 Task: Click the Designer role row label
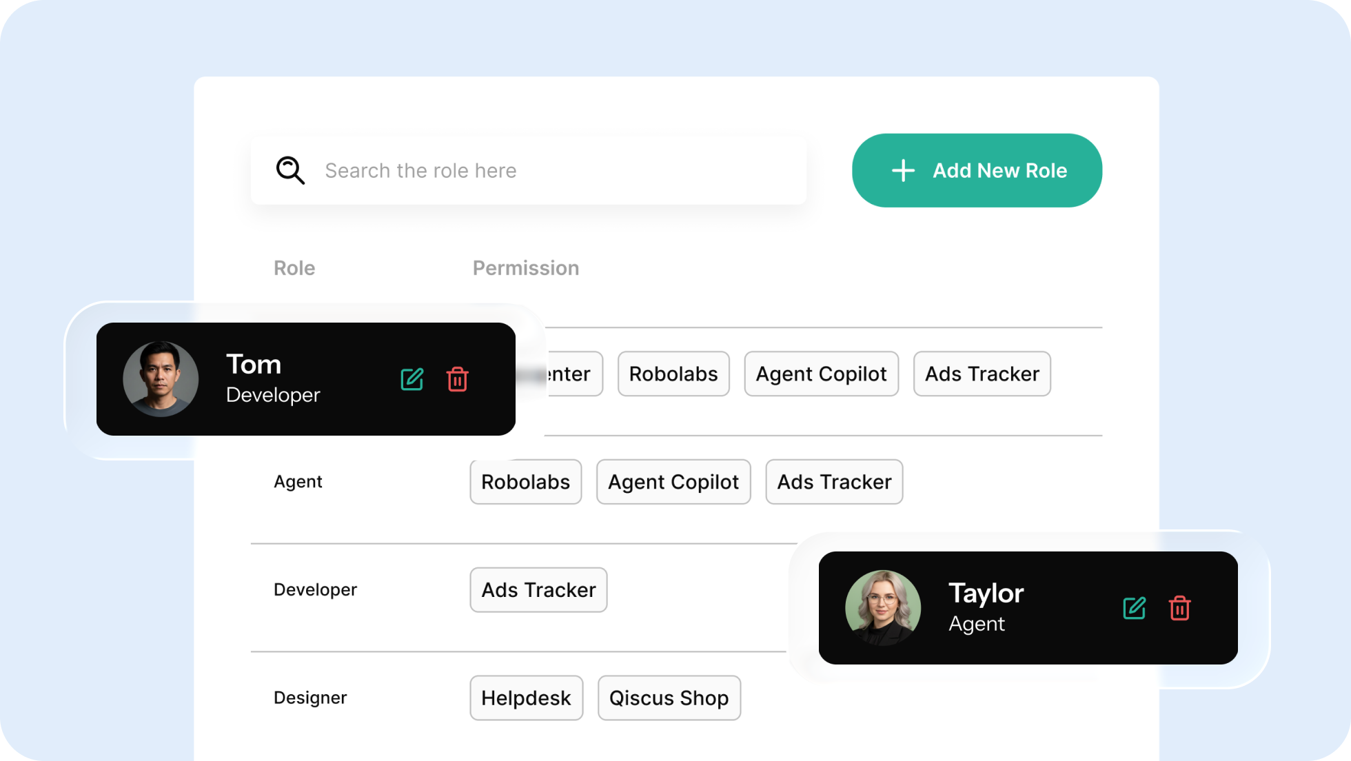click(310, 698)
